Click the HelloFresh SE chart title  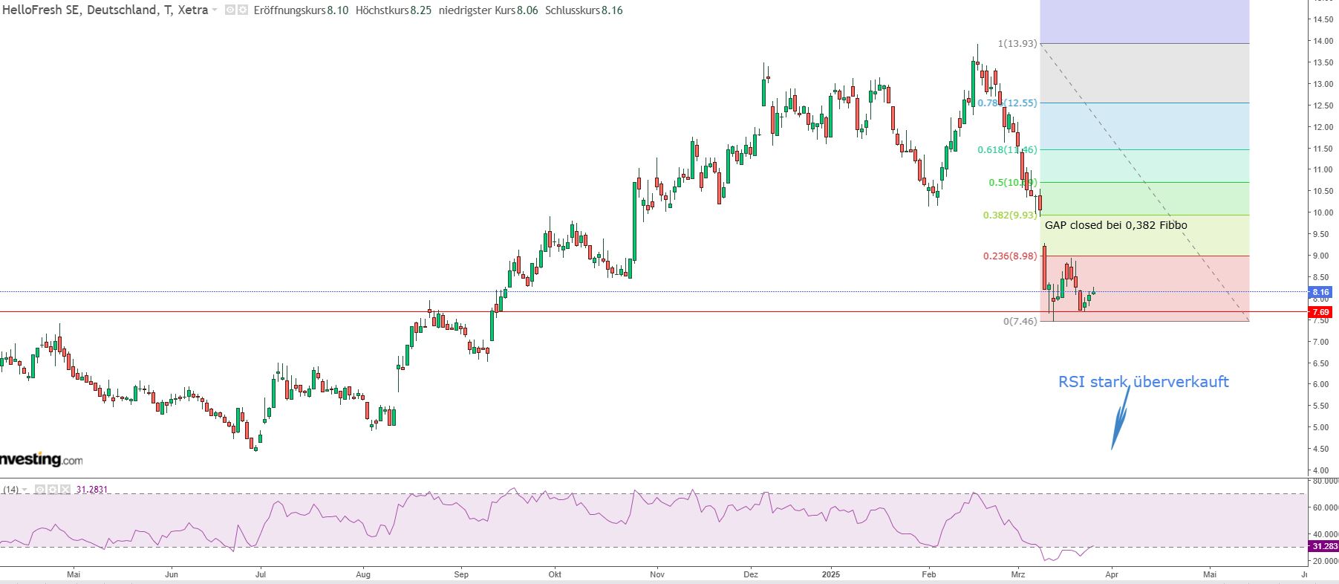coord(104,10)
